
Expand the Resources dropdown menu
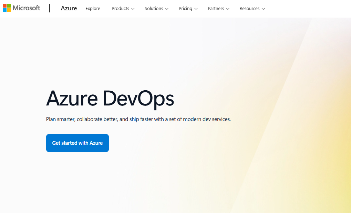[252, 9]
